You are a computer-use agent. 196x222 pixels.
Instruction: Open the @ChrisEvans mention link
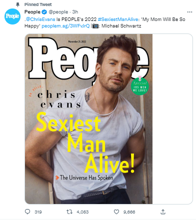point(40,19)
